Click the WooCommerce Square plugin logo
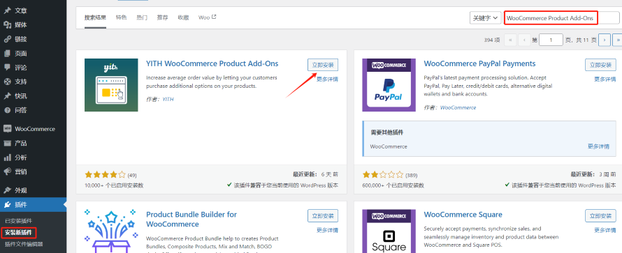This screenshot has width=622, height=253. (389, 231)
